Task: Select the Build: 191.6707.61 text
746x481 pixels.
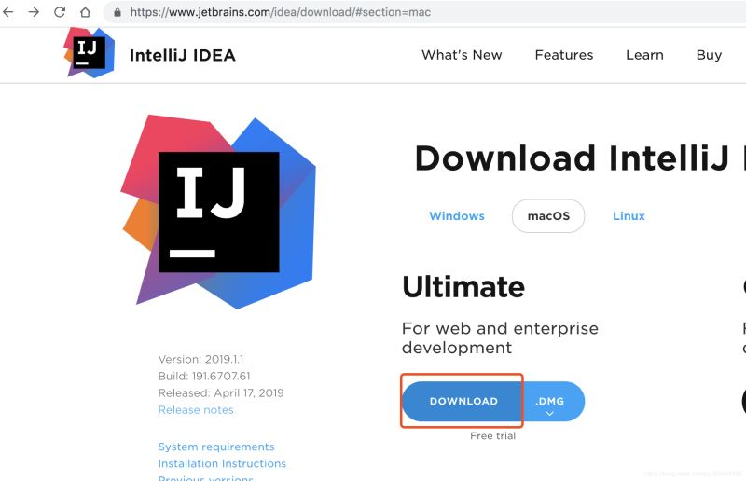Action: click(x=203, y=377)
